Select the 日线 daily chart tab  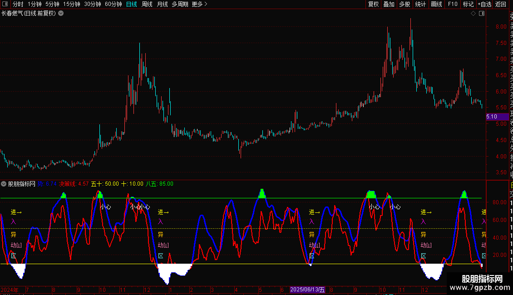(132, 4)
